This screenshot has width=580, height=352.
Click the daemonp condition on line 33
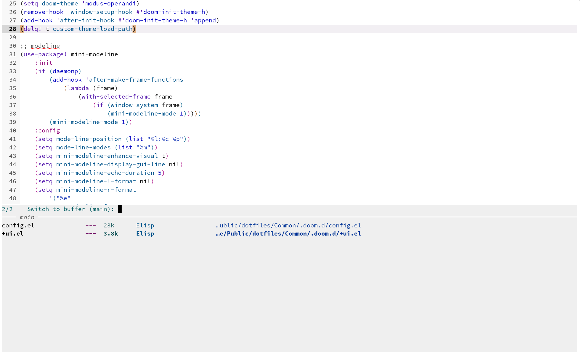tap(65, 71)
